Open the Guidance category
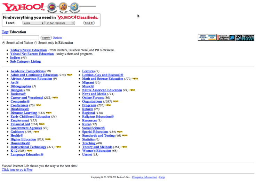This screenshot has width=256, height=192. click(x=17, y=132)
